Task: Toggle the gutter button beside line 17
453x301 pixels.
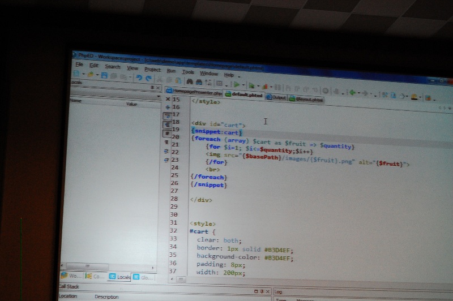Action: tap(167, 116)
